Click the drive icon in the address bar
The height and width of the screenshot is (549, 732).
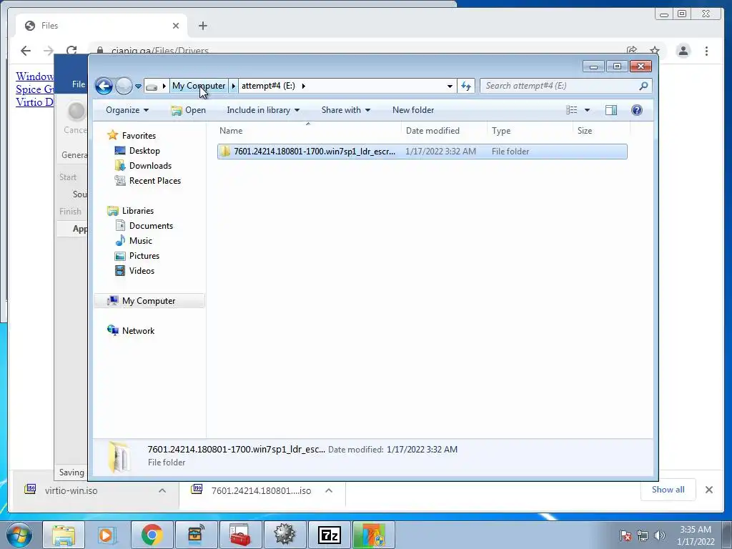tap(152, 86)
